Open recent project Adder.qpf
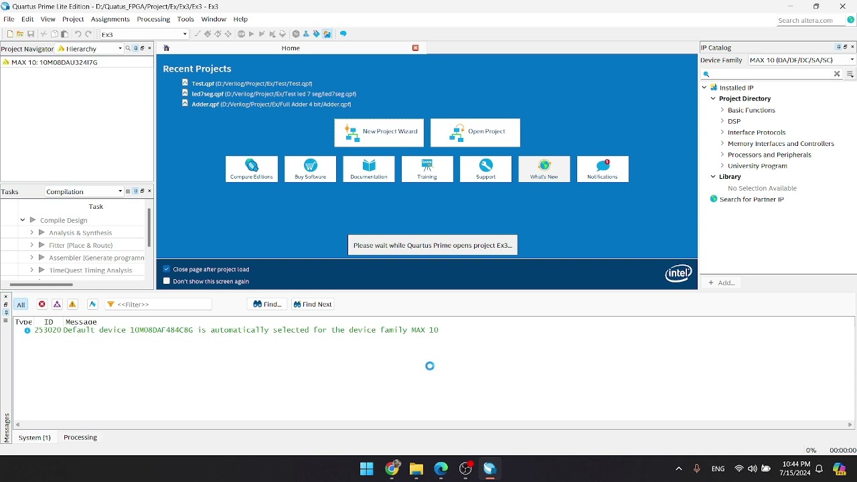 271,104
